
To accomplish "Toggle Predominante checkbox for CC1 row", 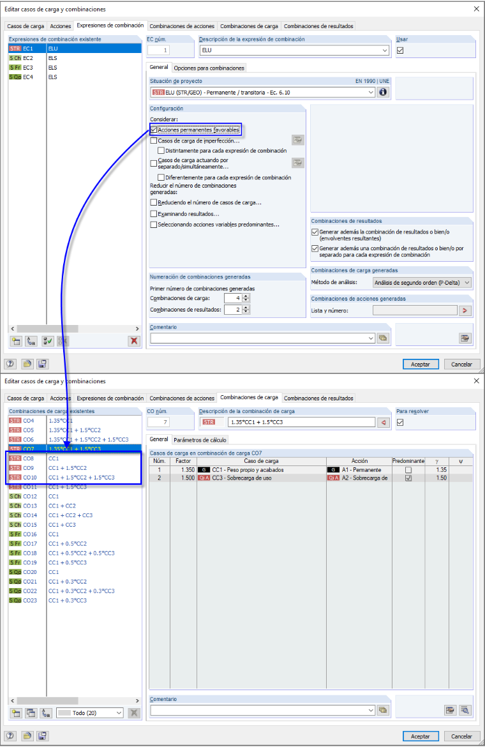I will coord(408,470).
